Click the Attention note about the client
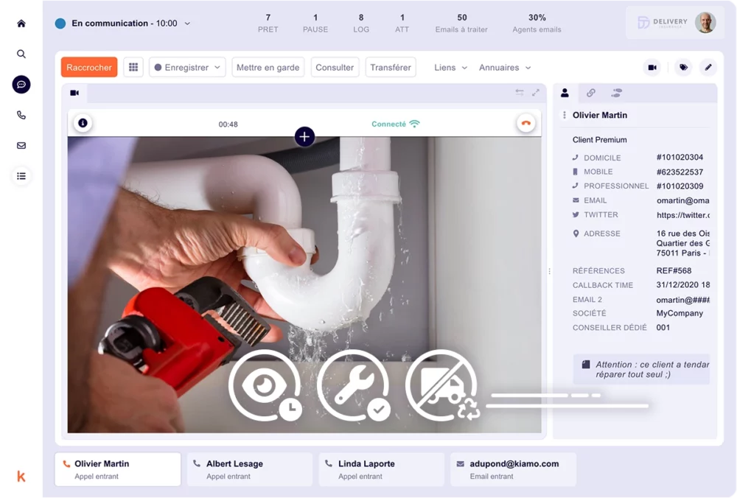The image size is (737, 498). [x=641, y=369]
